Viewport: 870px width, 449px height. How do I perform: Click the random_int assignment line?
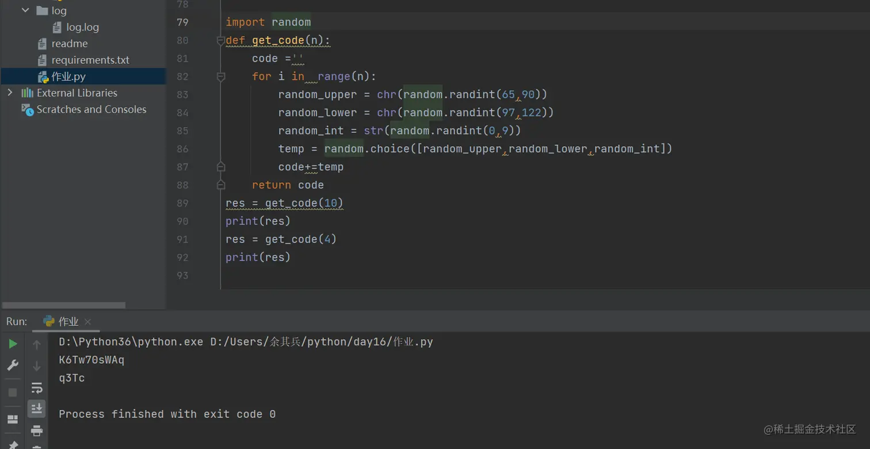click(x=399, y=131)
